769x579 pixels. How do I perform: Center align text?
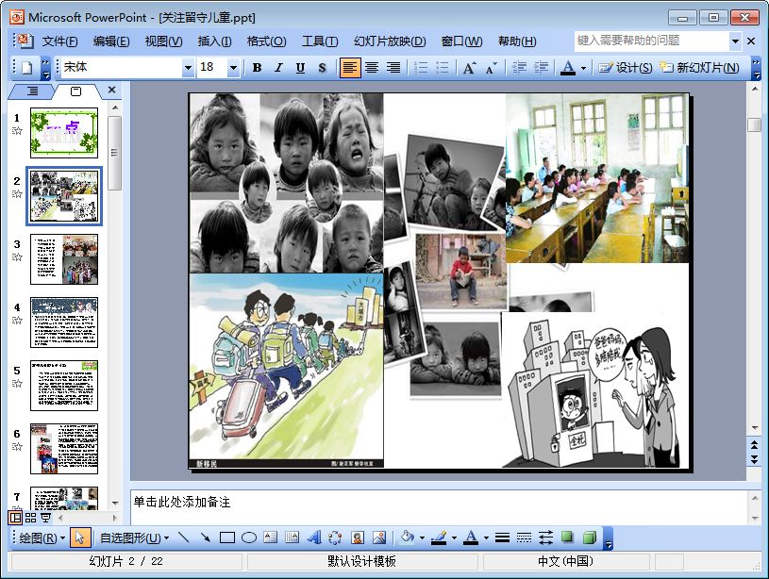[x=371, y=68]
